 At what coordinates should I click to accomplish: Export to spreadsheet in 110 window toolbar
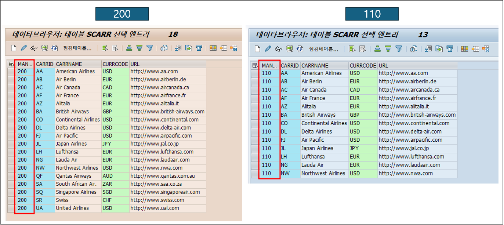428,49
